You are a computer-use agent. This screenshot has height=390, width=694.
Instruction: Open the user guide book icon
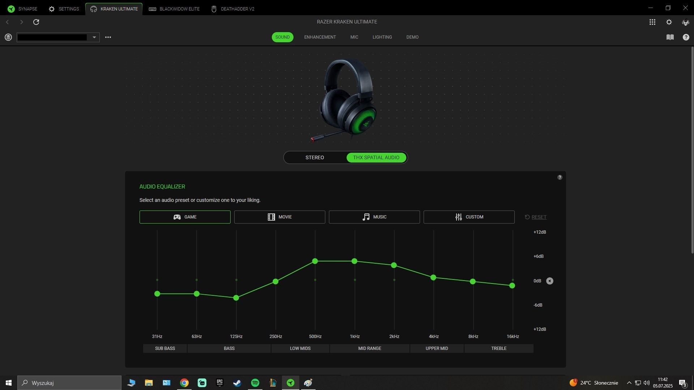click(670, 37)
